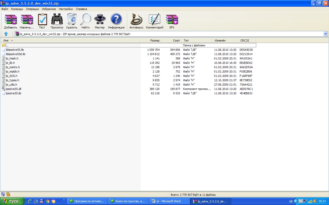The width and height of the screenshot is (329, 205).
Task: Sort files by the Тип column header
Action: [197, 40]
